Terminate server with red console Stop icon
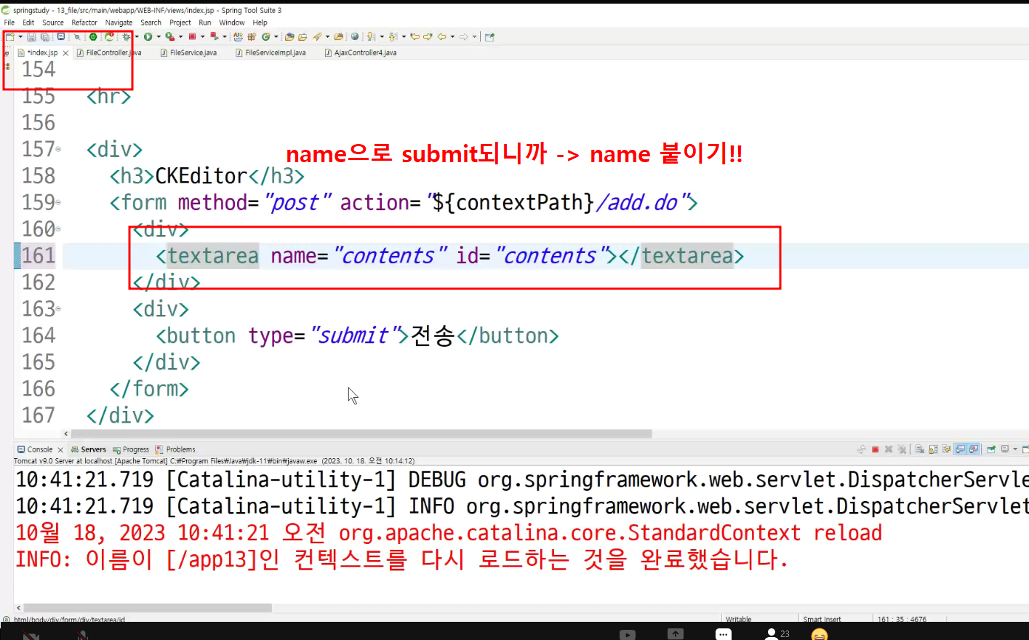Screen dimensions: 1029x640 tap(875, 449)
